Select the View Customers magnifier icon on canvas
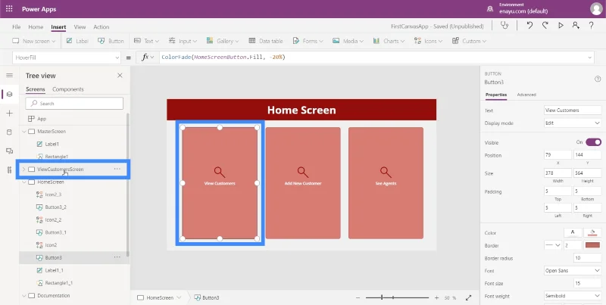 pos(220,172)
